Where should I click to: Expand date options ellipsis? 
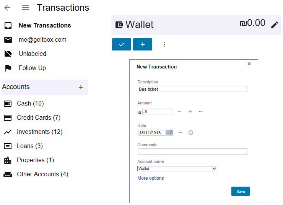coord(181,133)
